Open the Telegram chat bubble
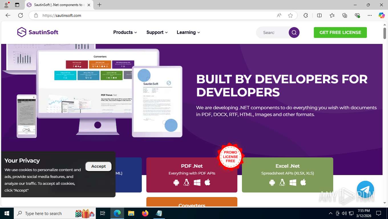 365,189
